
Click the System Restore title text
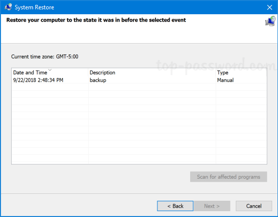click(x=34, y=7)
